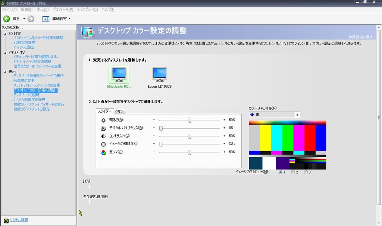382x226 pixels.
Task: Open the ディスプレイ(D) menu
Action: (x=87, y=9)
